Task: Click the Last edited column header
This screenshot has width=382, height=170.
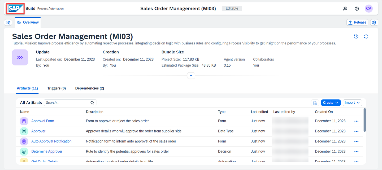Action: coord(259,112)
